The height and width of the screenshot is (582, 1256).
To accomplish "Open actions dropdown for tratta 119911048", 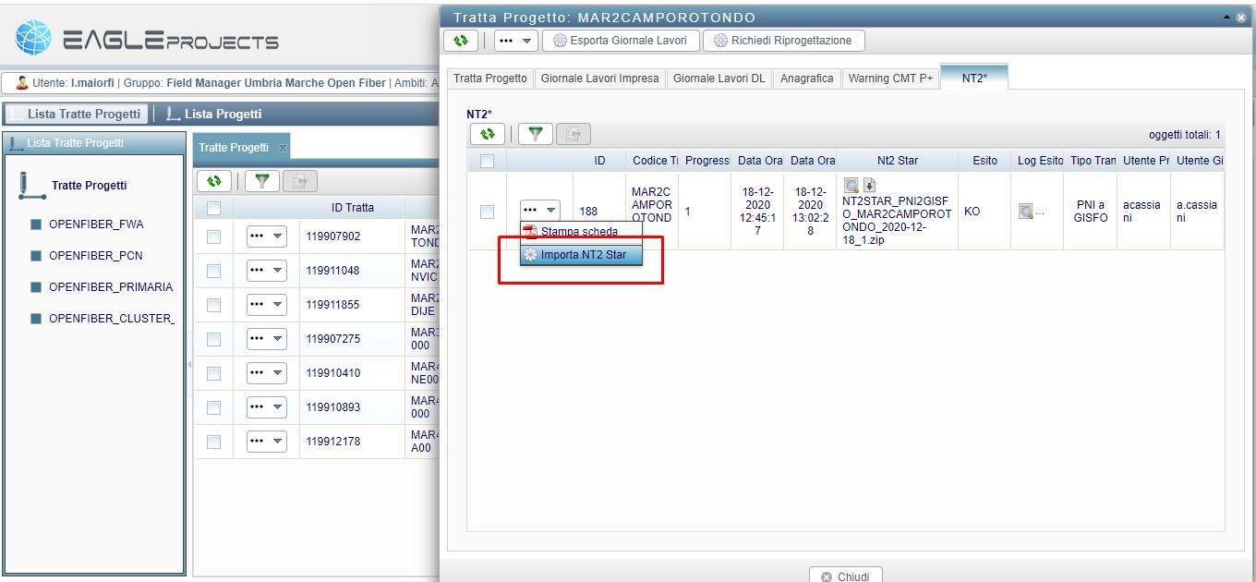I will click(267, 271).
